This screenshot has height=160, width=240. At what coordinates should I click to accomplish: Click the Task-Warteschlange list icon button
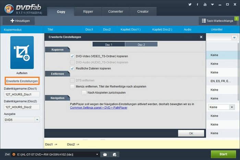tap(218, 21)
